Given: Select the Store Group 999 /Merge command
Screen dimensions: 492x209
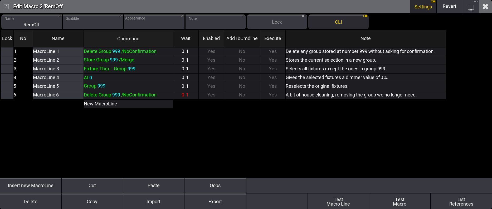Looking at the screenshot, I should point(109,60).
